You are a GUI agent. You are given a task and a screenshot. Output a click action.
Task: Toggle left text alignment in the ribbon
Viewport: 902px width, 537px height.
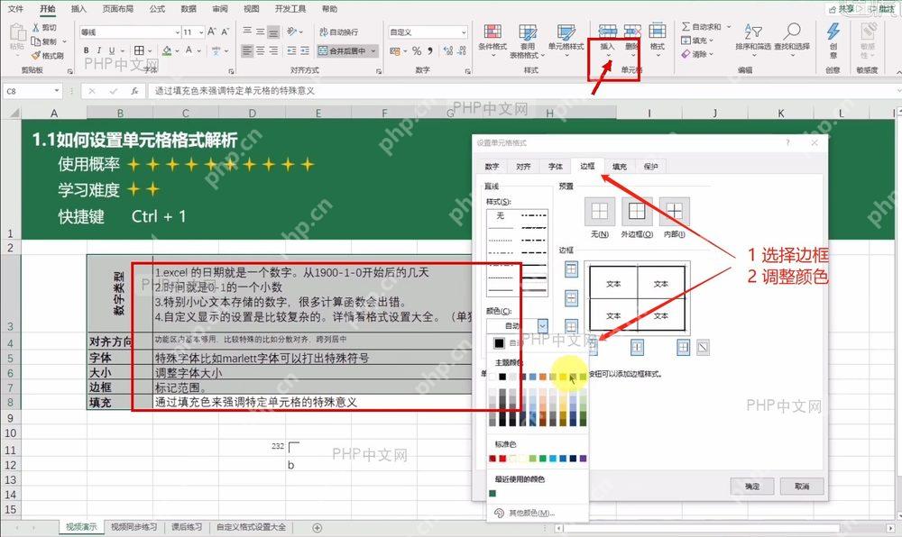(247, 51)
